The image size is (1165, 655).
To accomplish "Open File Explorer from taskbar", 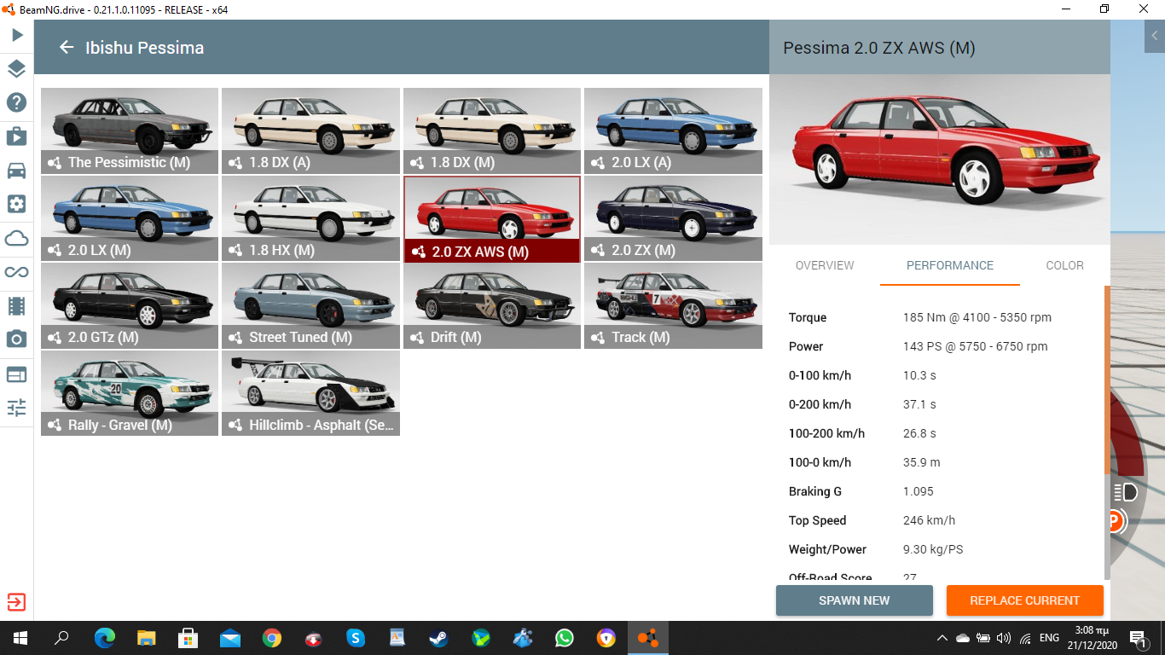I will (x=147, y=638).
